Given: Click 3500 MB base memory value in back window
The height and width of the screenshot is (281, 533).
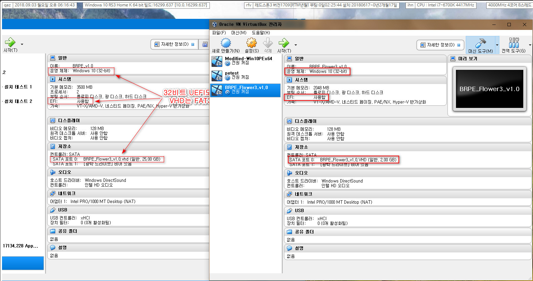Looking at the screenshot, I should (84, 87).
